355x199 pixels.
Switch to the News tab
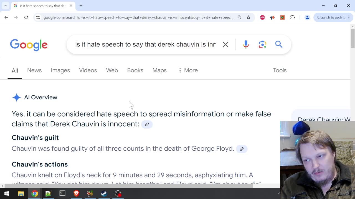(34, 70)
